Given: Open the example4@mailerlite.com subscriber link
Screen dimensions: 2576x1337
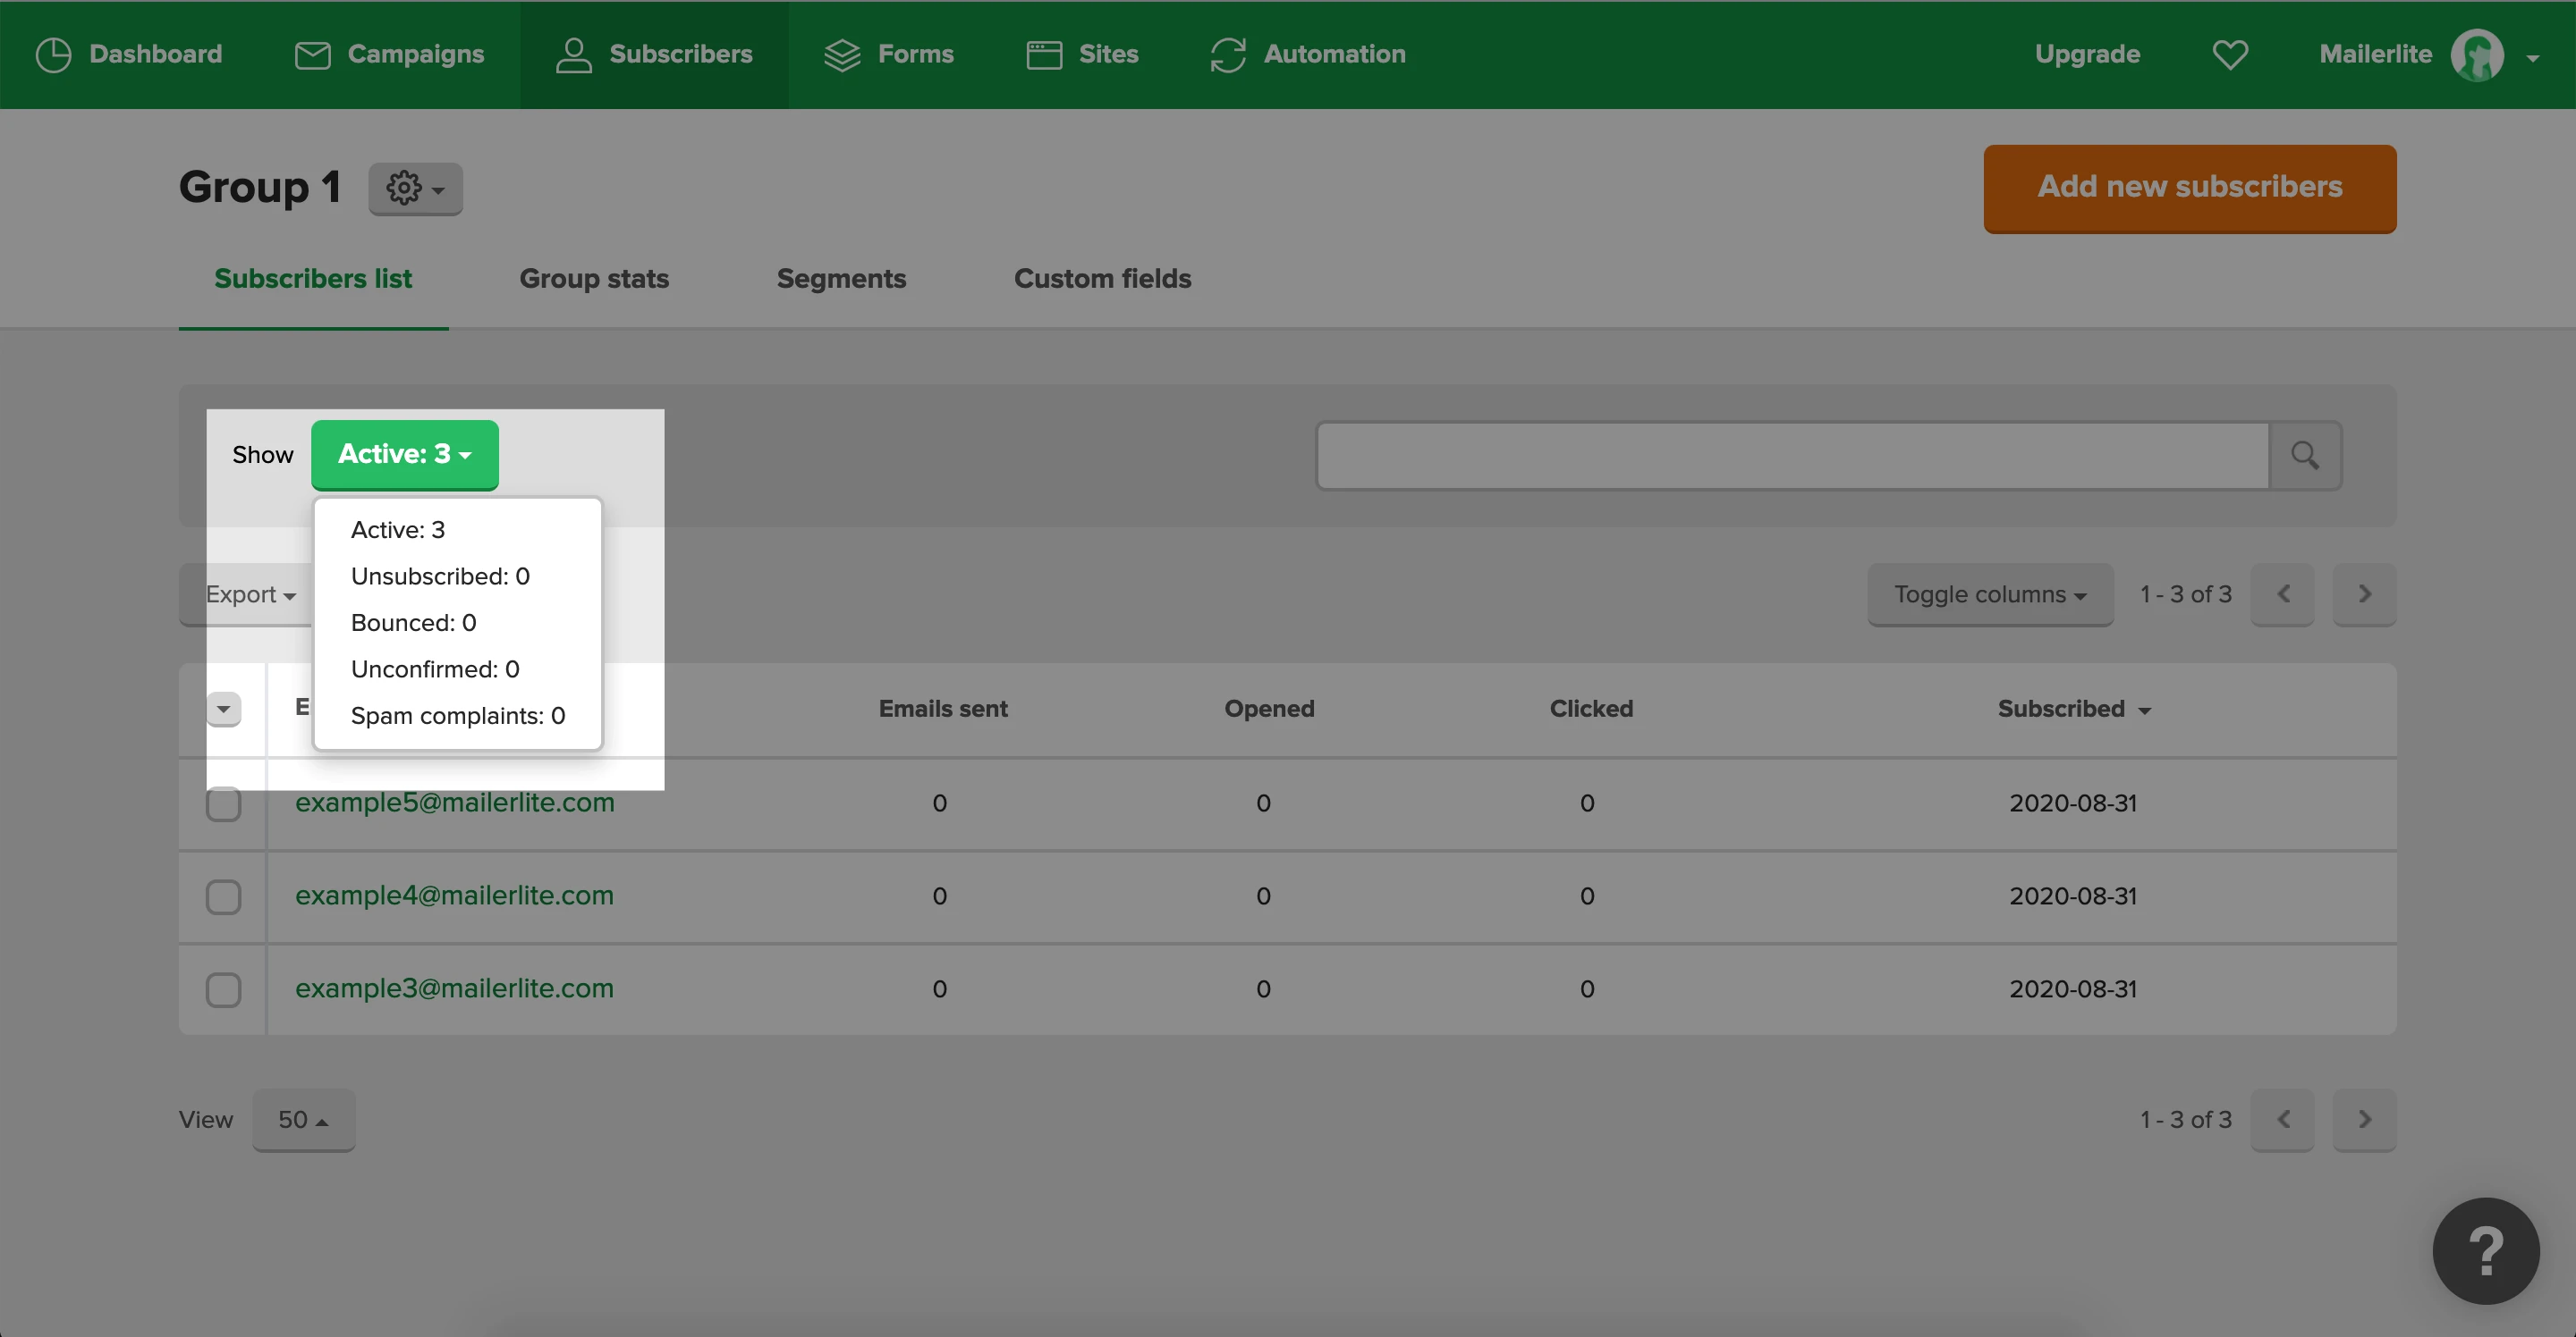Looking at the screenshot, I should [454, 896].
